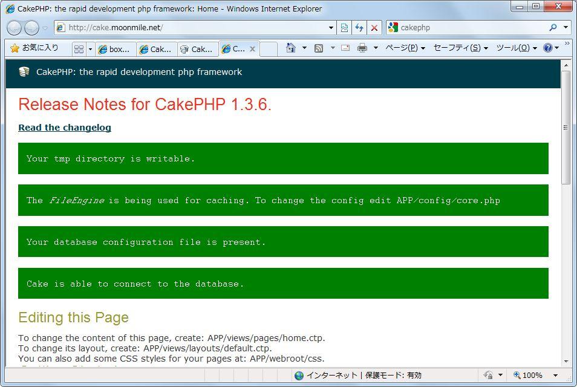Click the Home icon in command bar
The height and width of the screenshot is (387, 577).
coord(291,48)
